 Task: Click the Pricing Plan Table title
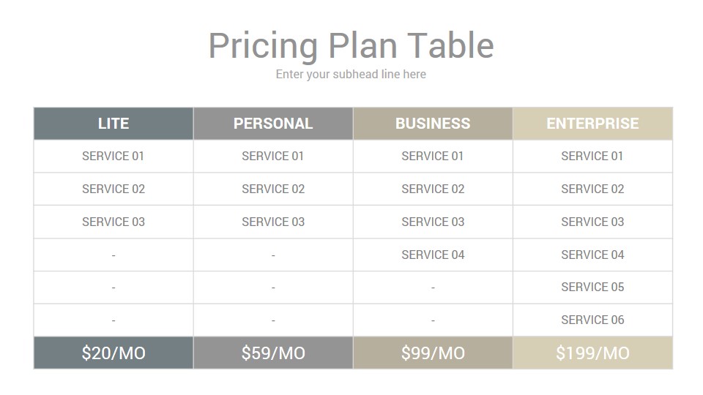[x=351, y=45]
